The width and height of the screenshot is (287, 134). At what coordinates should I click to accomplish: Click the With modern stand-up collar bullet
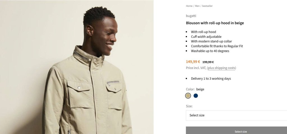[211, 41]
